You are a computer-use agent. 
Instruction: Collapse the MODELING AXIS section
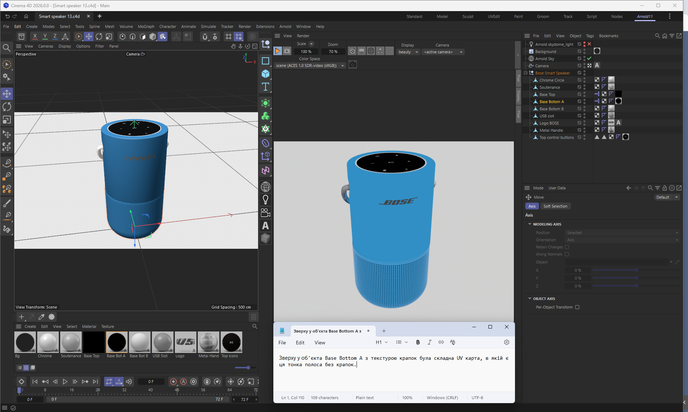530,224
